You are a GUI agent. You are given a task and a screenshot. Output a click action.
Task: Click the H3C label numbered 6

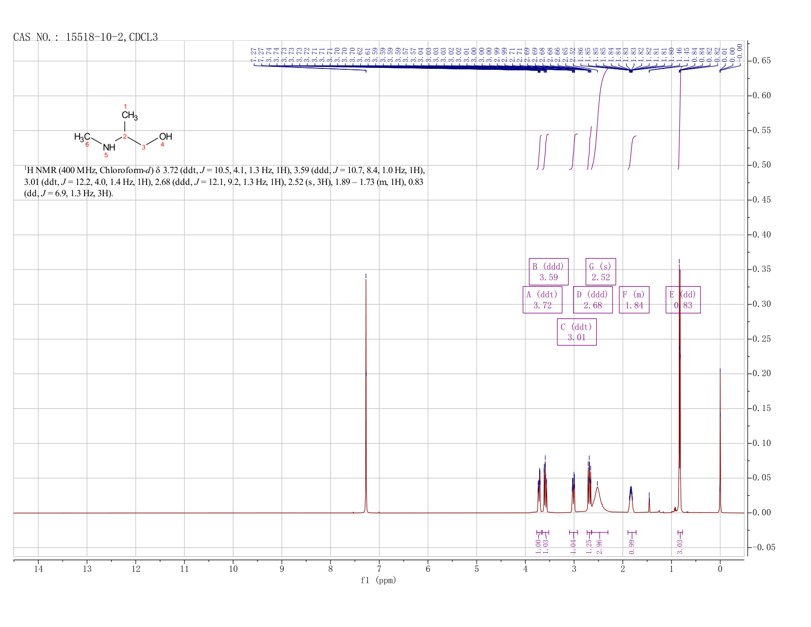coord(82,137)
